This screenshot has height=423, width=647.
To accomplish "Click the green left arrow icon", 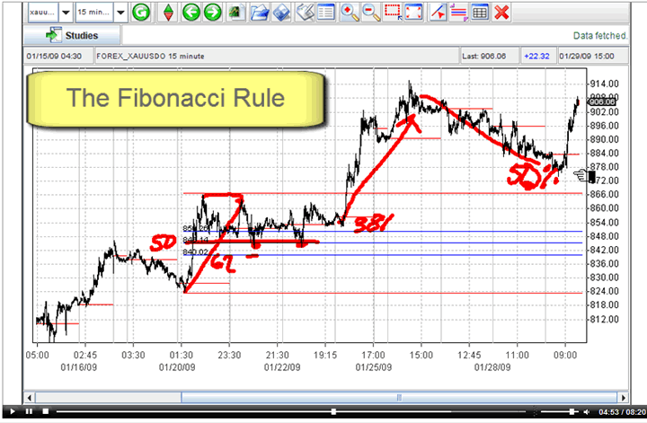I will 191,13.
